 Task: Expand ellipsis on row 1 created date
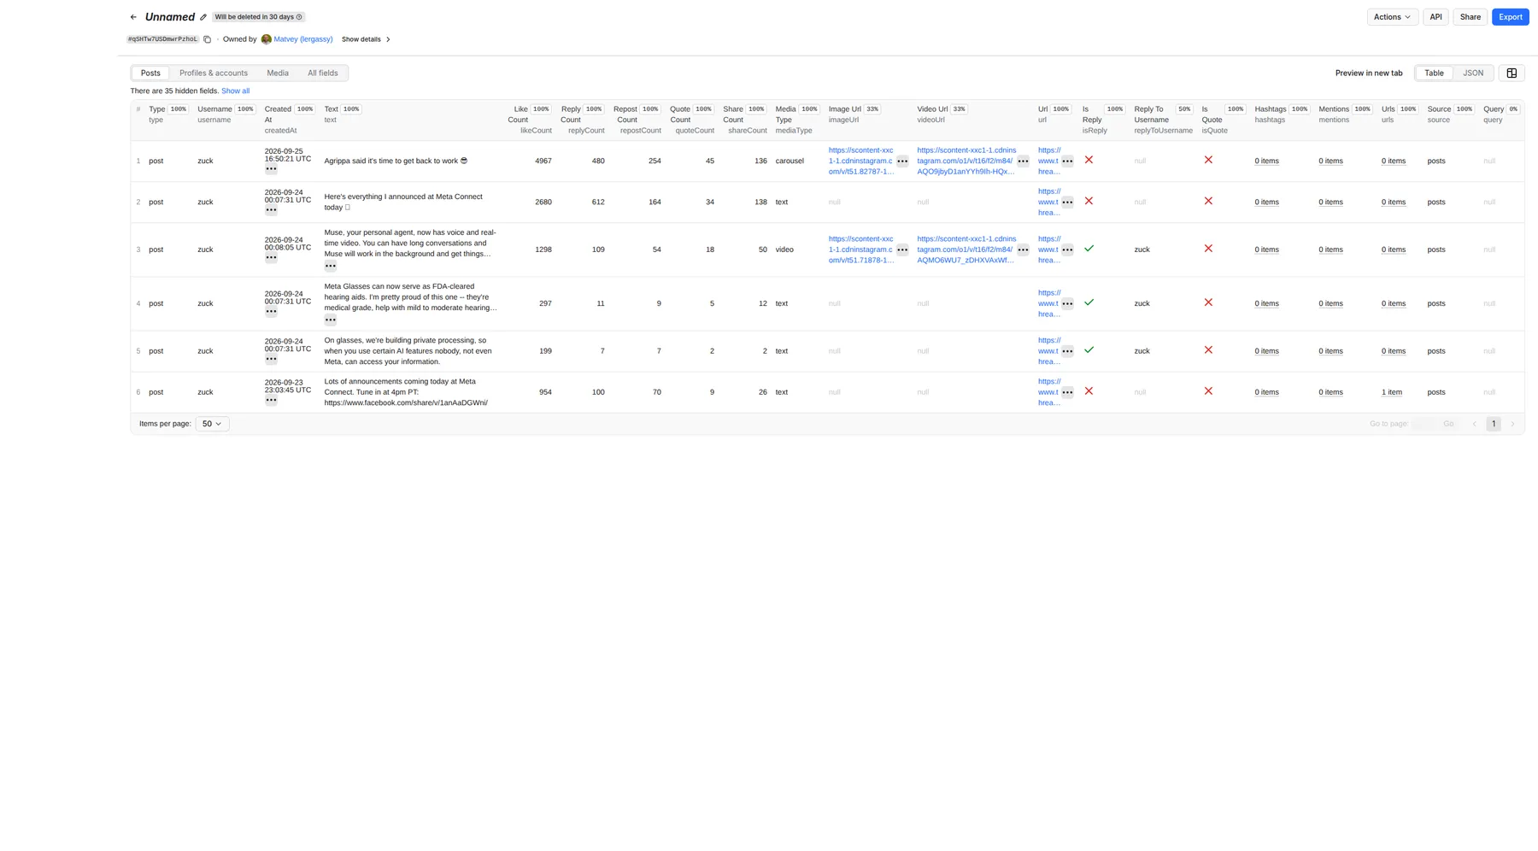pos(271,169)
